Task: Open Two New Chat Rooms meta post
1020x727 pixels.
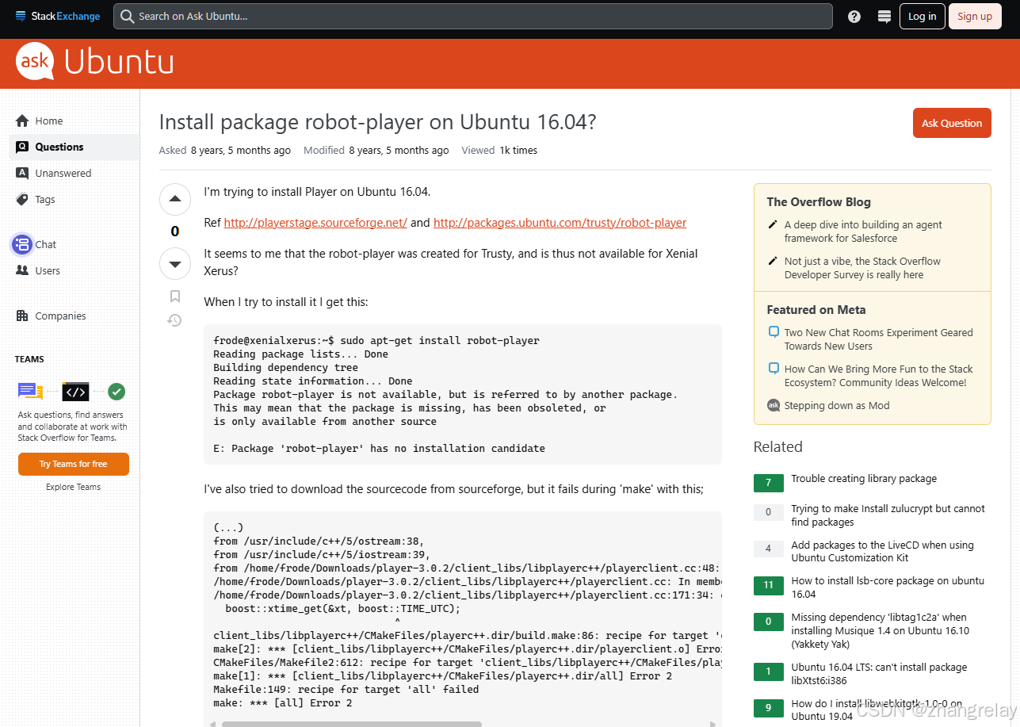Action: tap(878, 339)
